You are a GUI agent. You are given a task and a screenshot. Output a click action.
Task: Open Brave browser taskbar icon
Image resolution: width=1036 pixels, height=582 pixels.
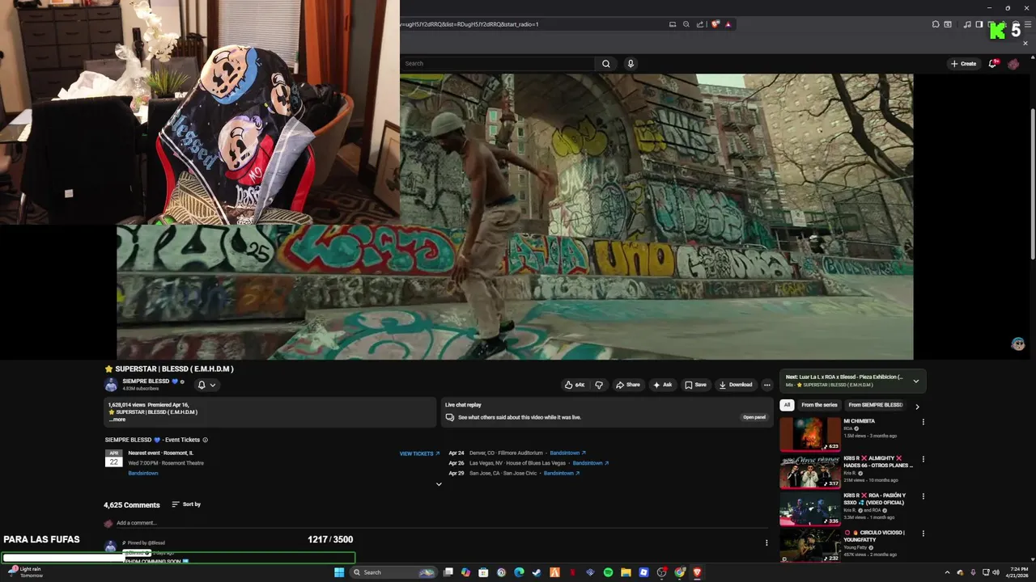coord(697,572)
